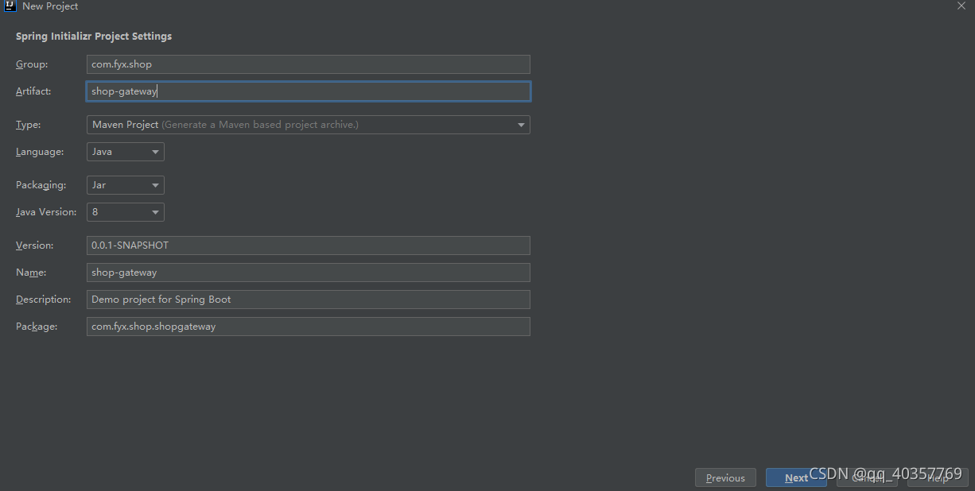The image size is (975, 491).
Task: Select the Type label
Action: tap(29, 125)
